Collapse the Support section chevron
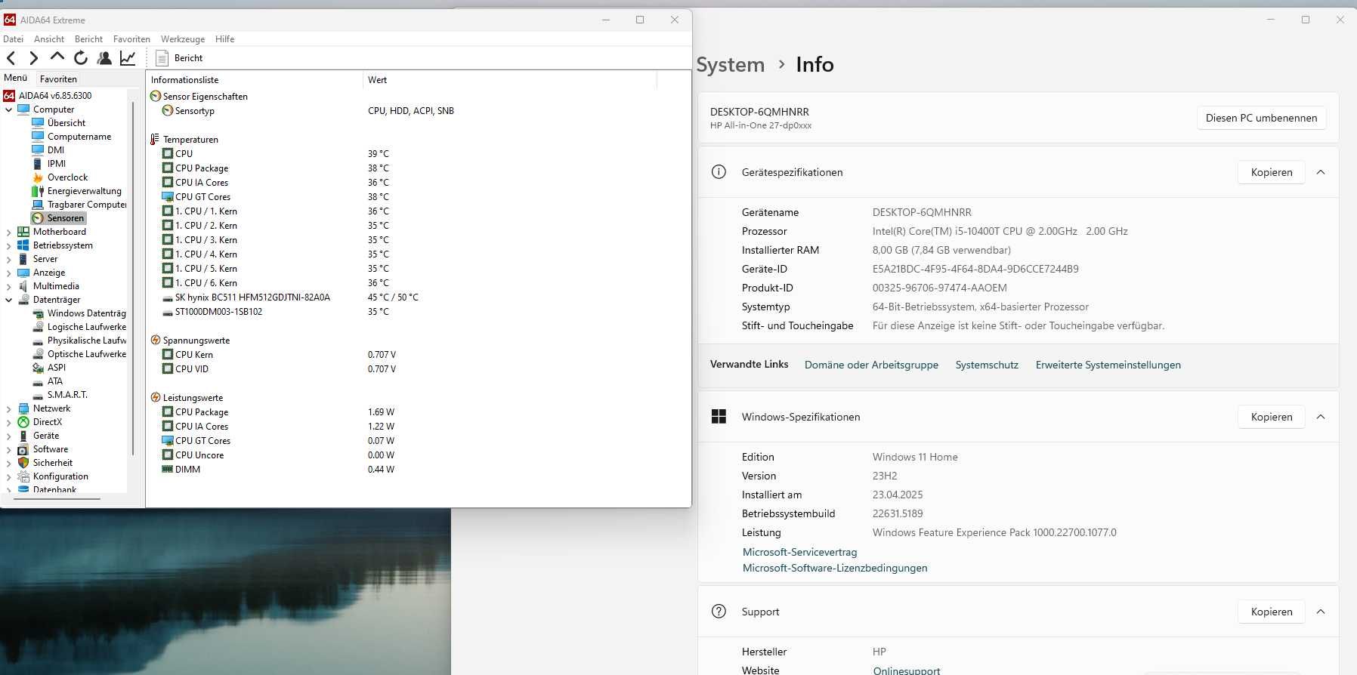 1321,612
